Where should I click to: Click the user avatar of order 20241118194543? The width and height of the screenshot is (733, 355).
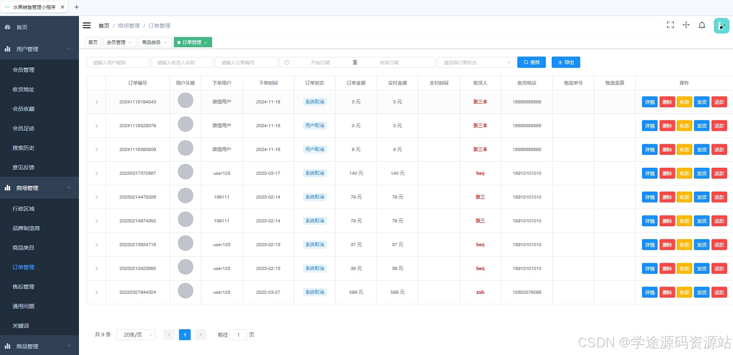click(x=186, y=100)
